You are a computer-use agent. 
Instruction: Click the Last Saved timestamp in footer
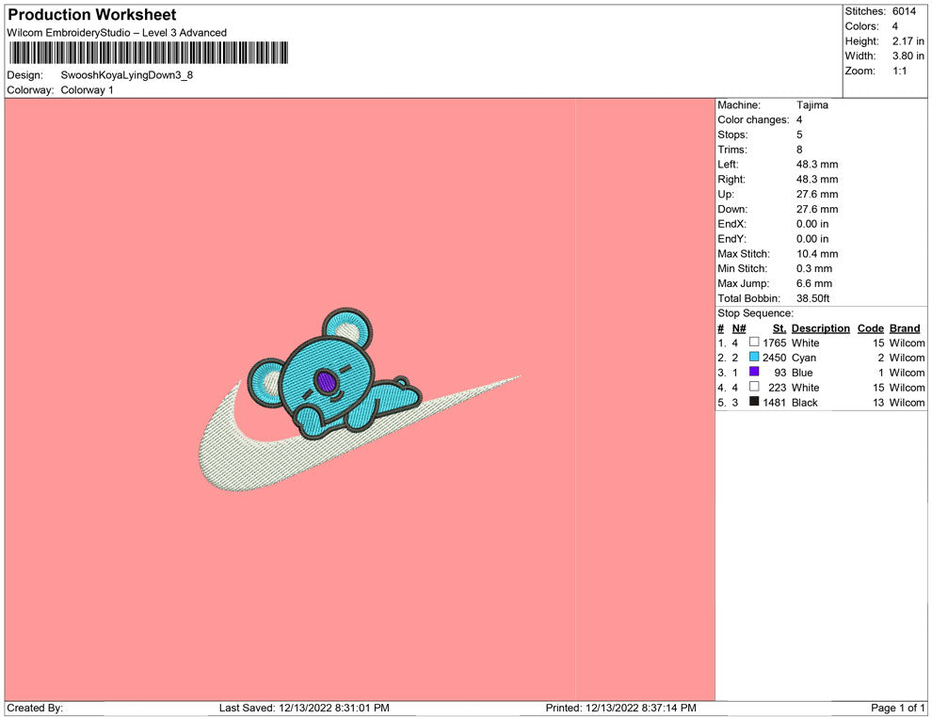click(304, 708)
